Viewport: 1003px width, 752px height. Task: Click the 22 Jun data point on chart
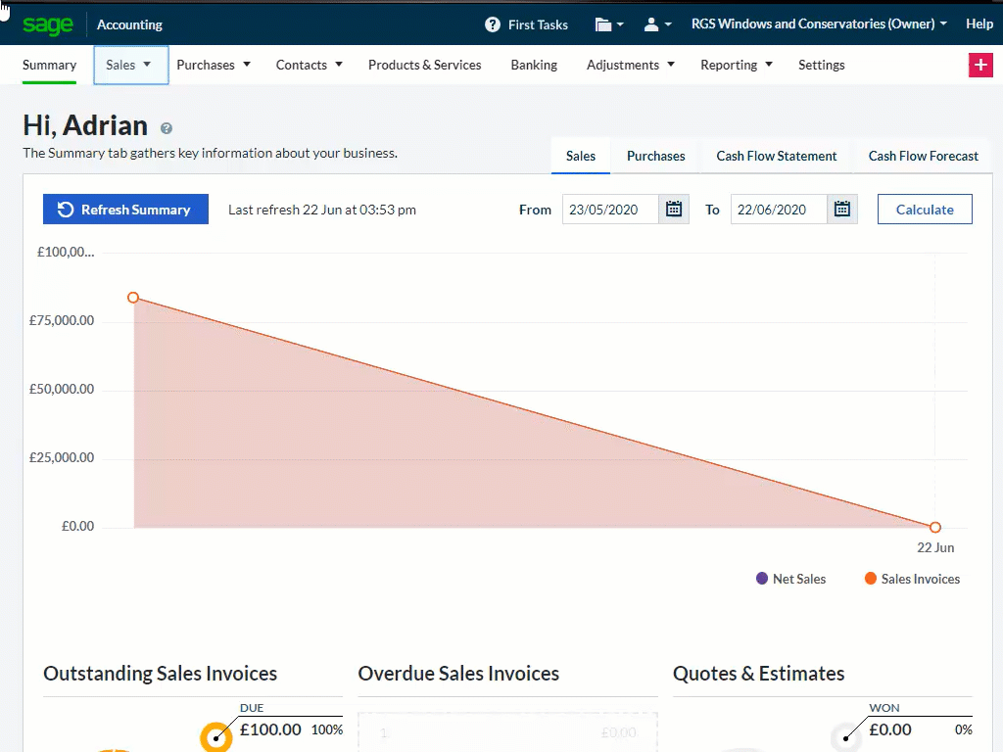coord(935,528)
